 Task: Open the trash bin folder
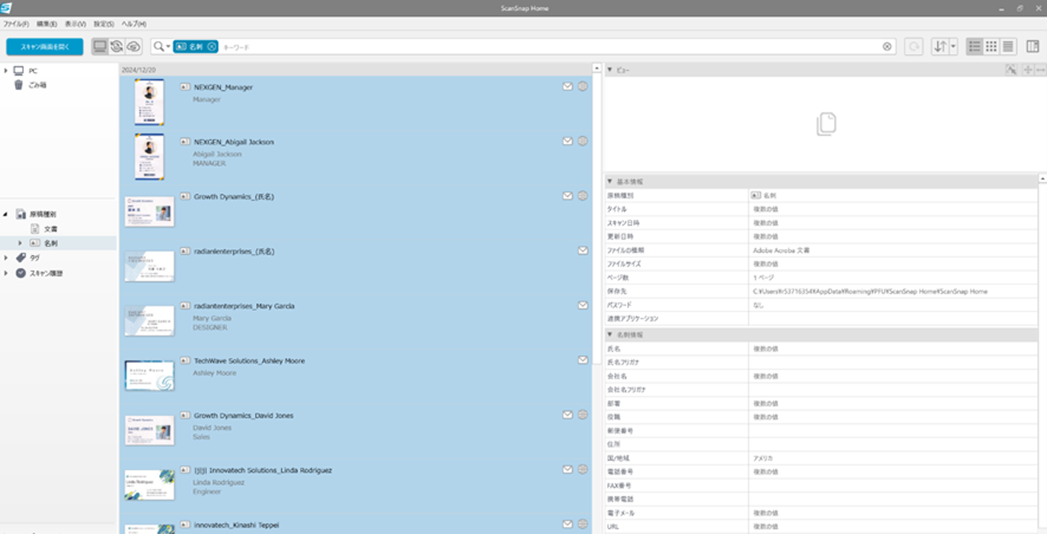pyautogui.click(x=37, y=85)
